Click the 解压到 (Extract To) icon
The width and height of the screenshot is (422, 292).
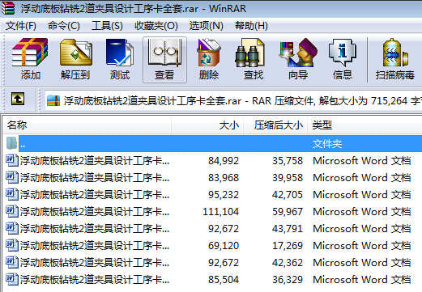tap(75, 53)
